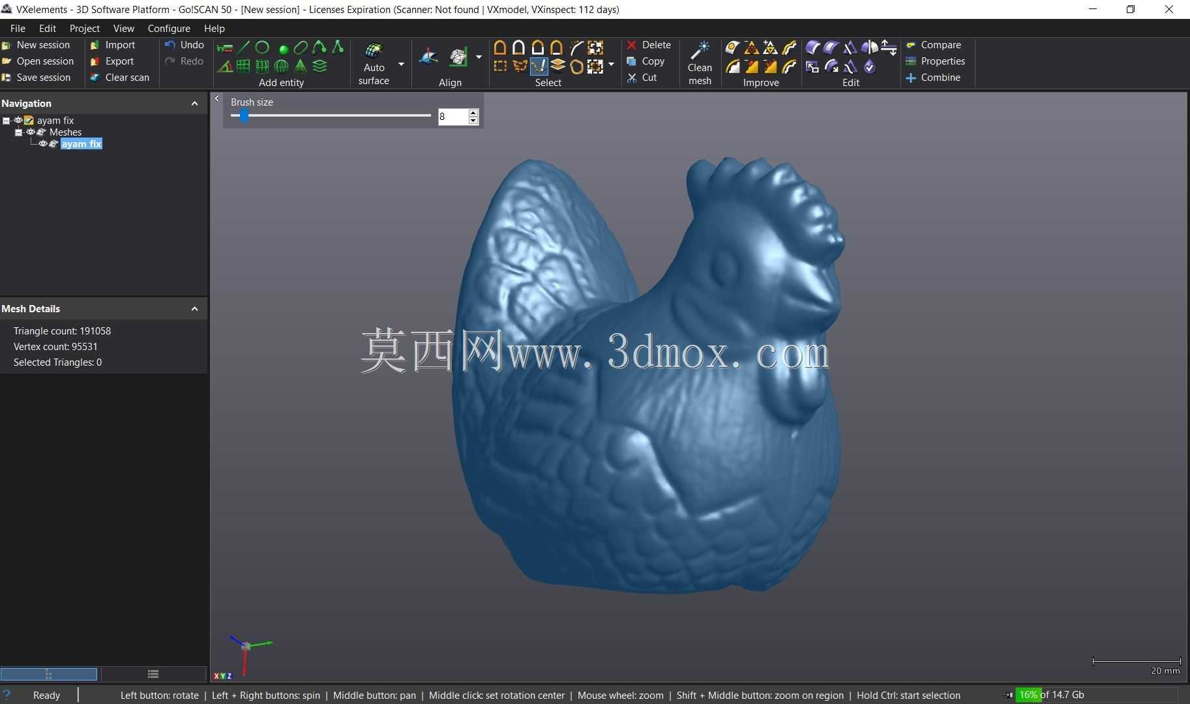Choose the closed loop selection tool
Image resolution: width=1190 pixels, height=704 pixels.
point(576,66)
